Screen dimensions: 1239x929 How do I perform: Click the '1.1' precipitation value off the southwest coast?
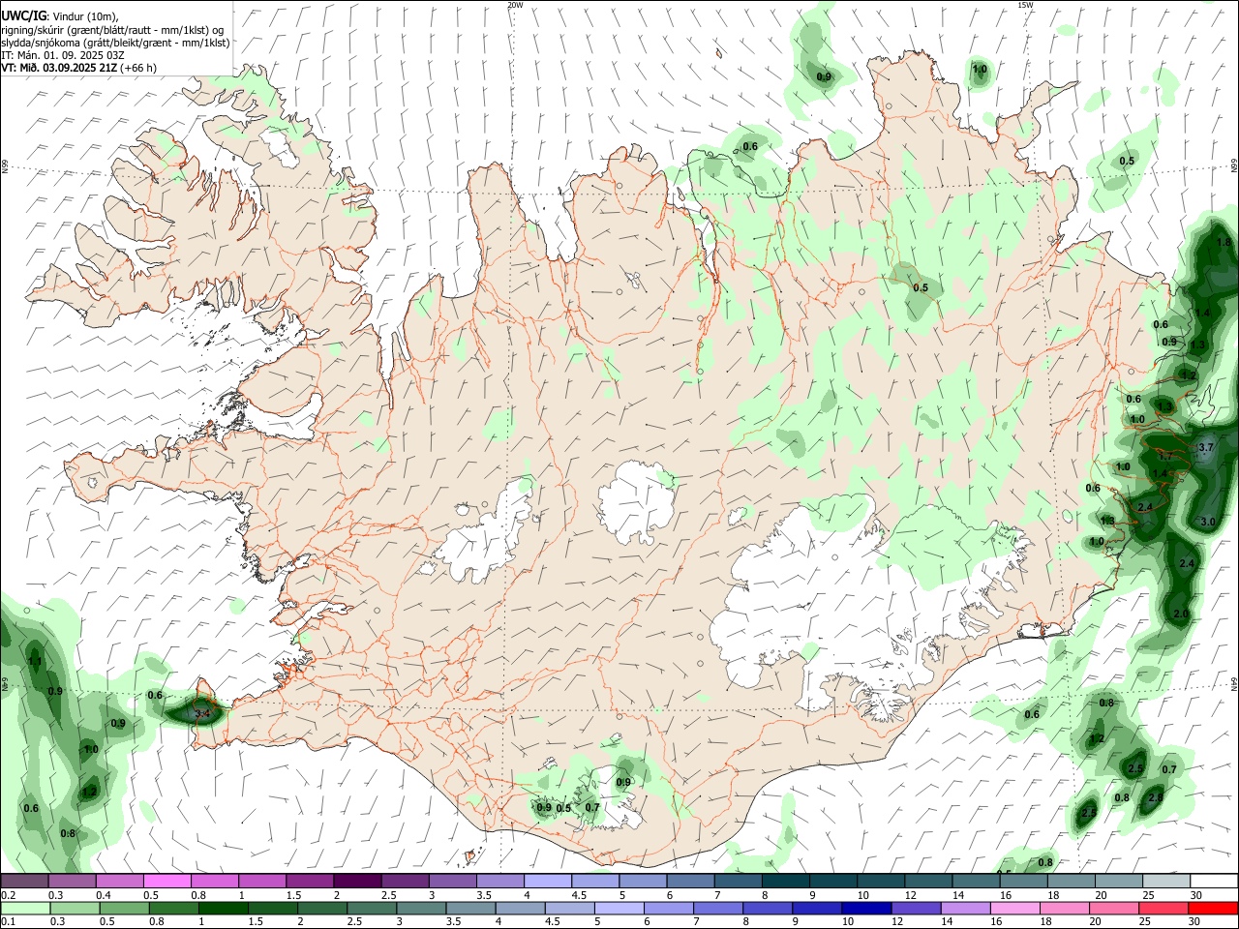(x=35, y=662)
